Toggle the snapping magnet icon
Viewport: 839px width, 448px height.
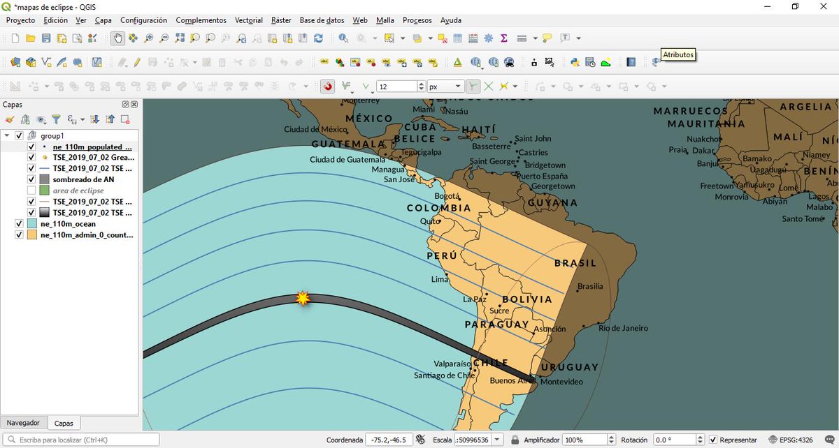click(327, 87)
